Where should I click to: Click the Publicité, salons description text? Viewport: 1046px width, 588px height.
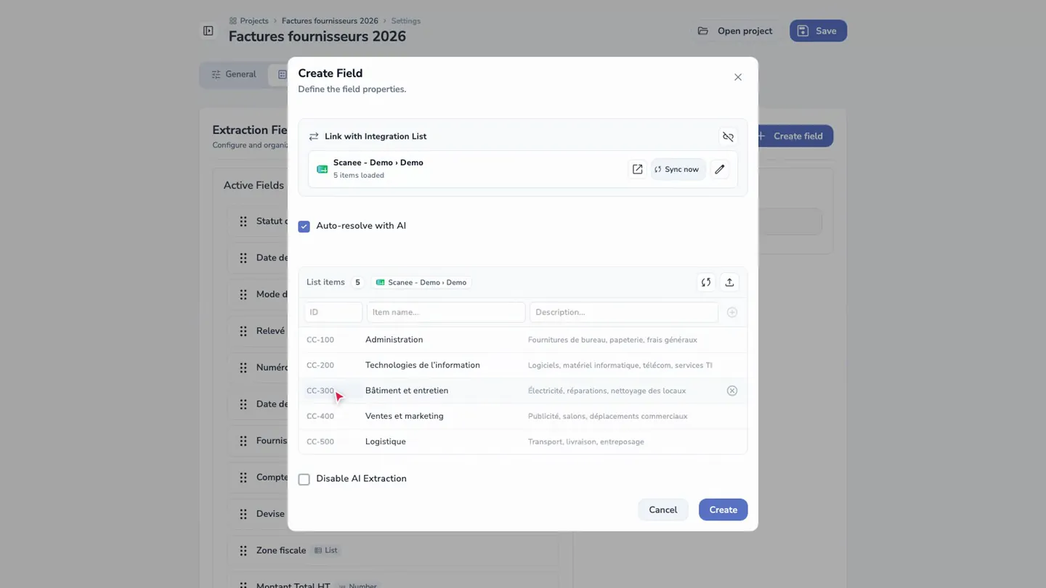pyautogui.click(x=607, y=416)
